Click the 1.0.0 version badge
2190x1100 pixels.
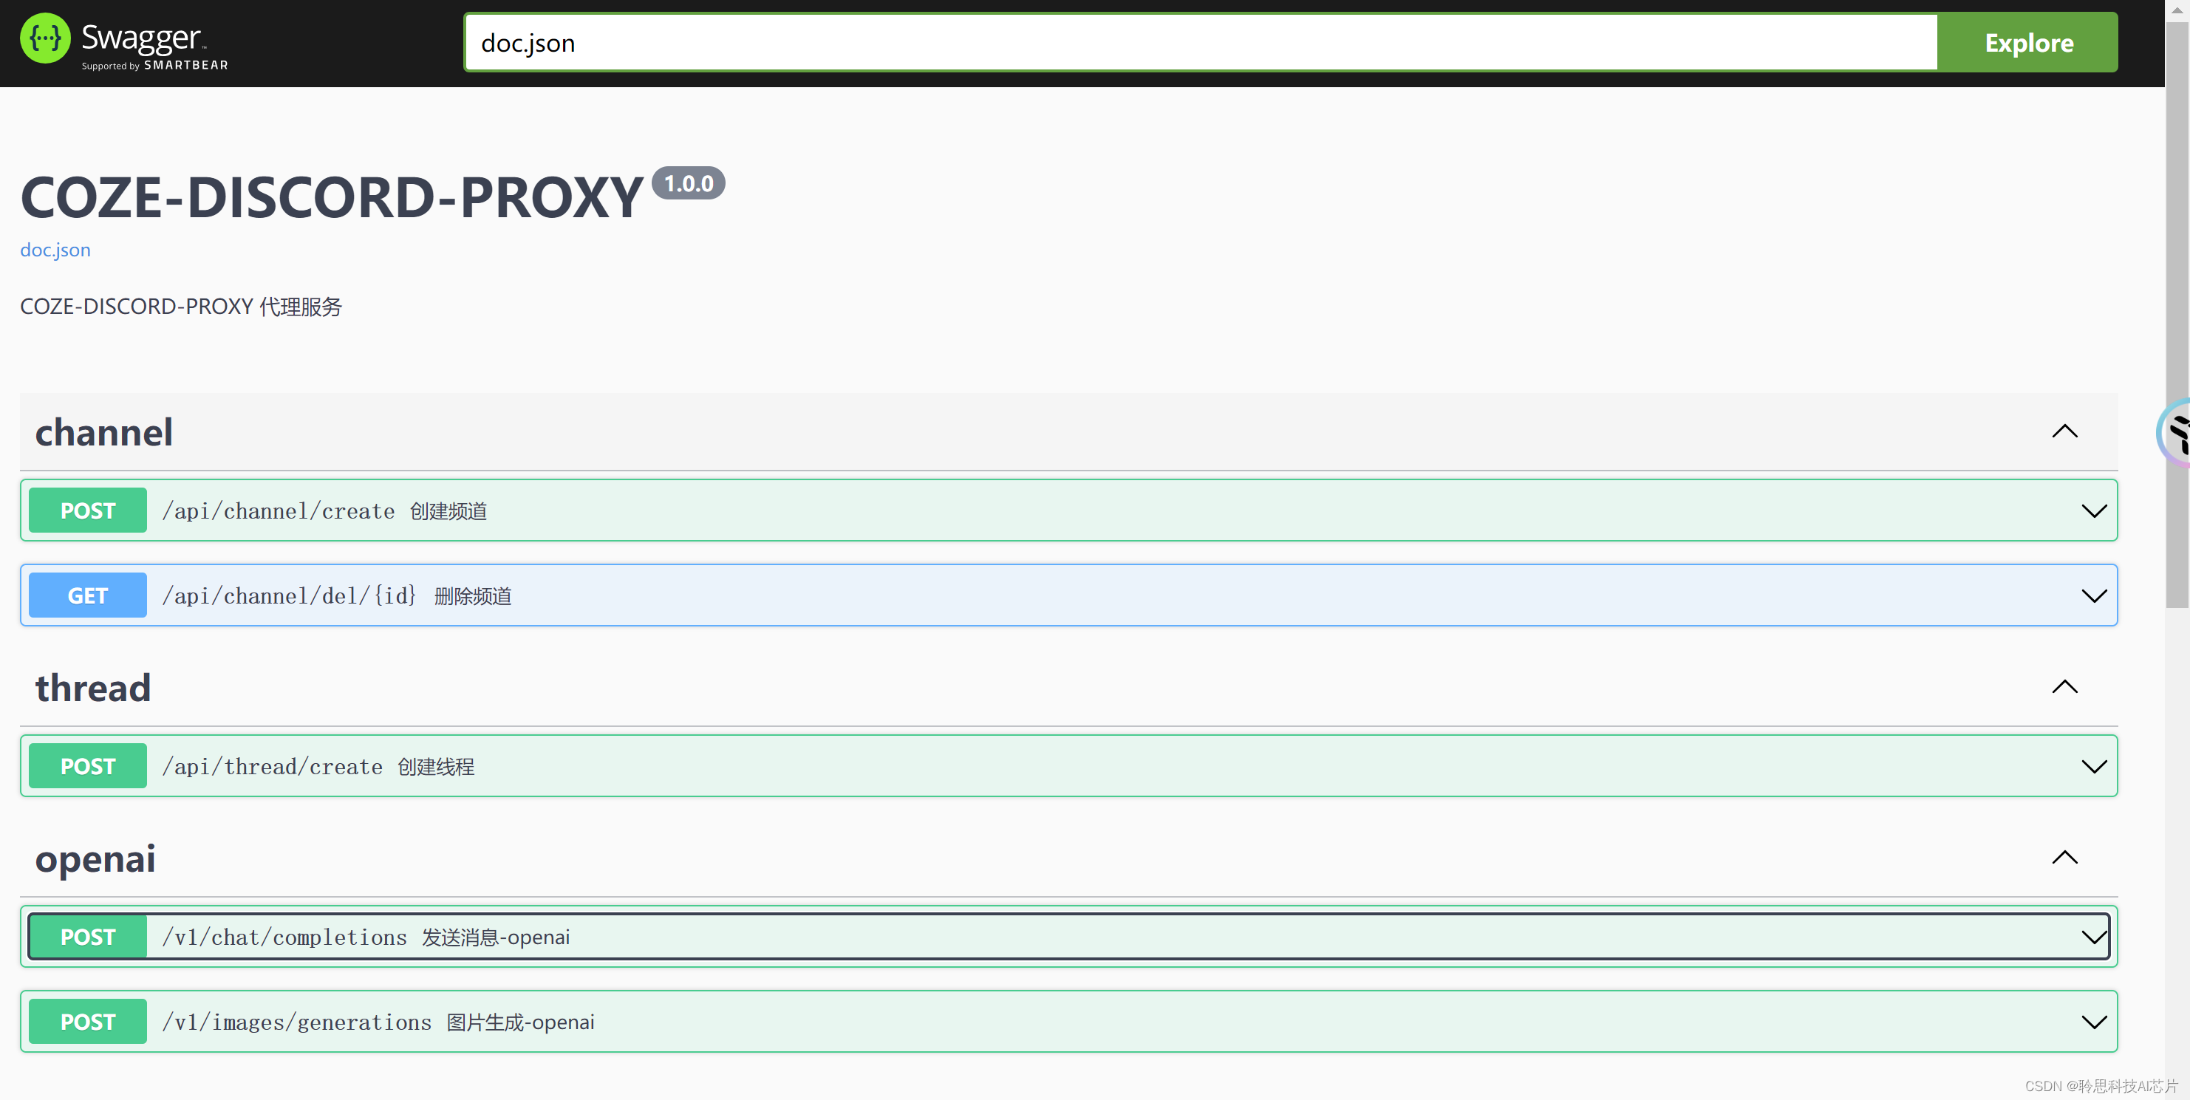click(688, 184)
